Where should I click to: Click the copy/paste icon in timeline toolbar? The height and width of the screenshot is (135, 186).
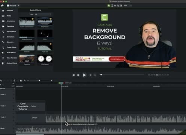[x=15, y=81]
